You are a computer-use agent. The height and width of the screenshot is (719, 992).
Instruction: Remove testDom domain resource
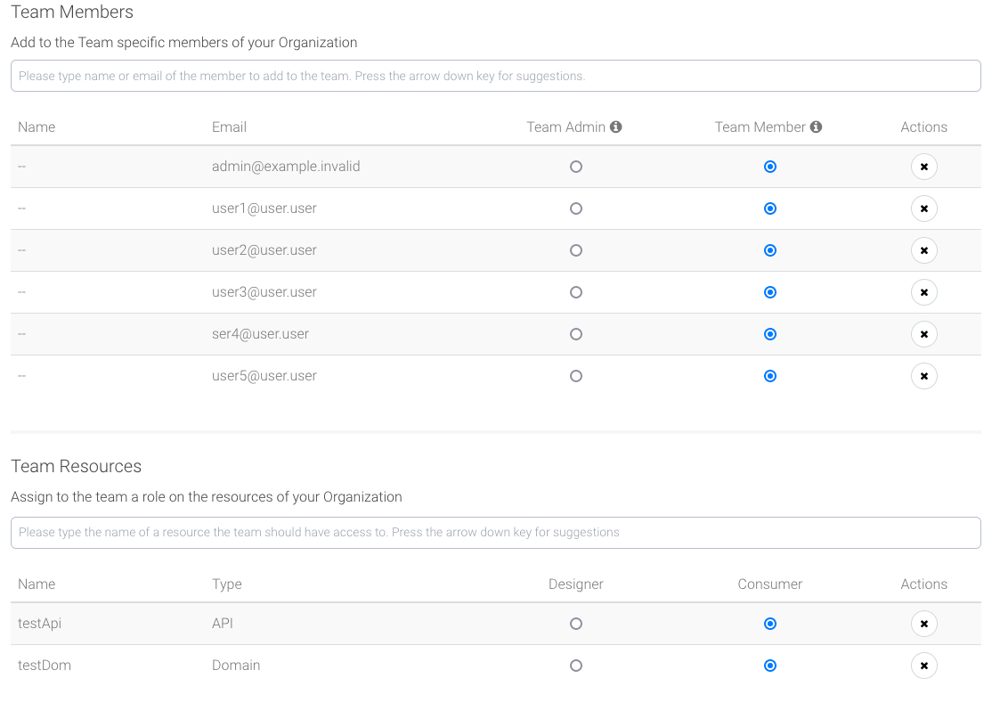923,666
